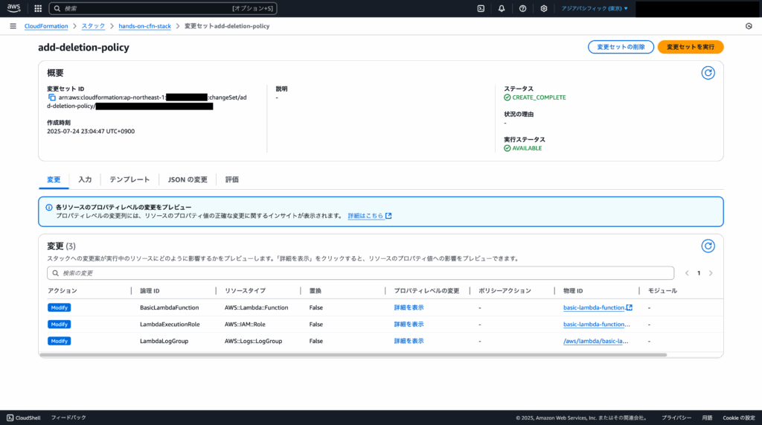Refresh the overview (概要) section
Image resolution: width=762 pixels, height=425 pixels.
pyautogui.click(x=708, y=73)
